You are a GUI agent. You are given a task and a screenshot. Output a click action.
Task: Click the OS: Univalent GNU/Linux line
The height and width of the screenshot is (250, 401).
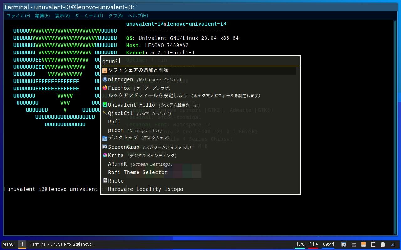pyautogui.click(x=182, y=38)
